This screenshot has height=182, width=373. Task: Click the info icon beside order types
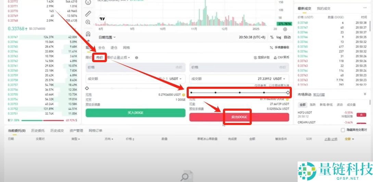click(137, 58)
